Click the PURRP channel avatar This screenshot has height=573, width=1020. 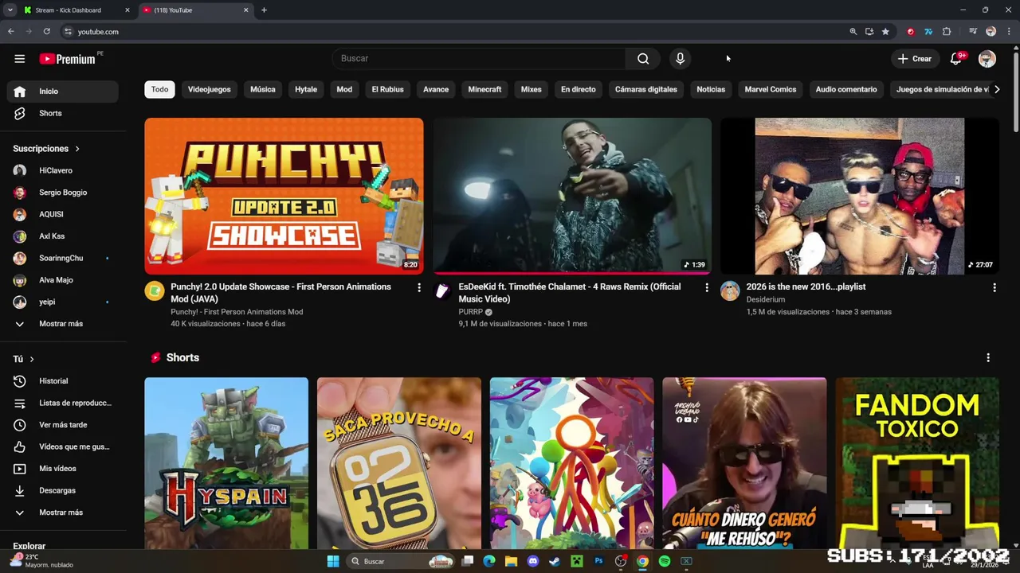(441, 291)
